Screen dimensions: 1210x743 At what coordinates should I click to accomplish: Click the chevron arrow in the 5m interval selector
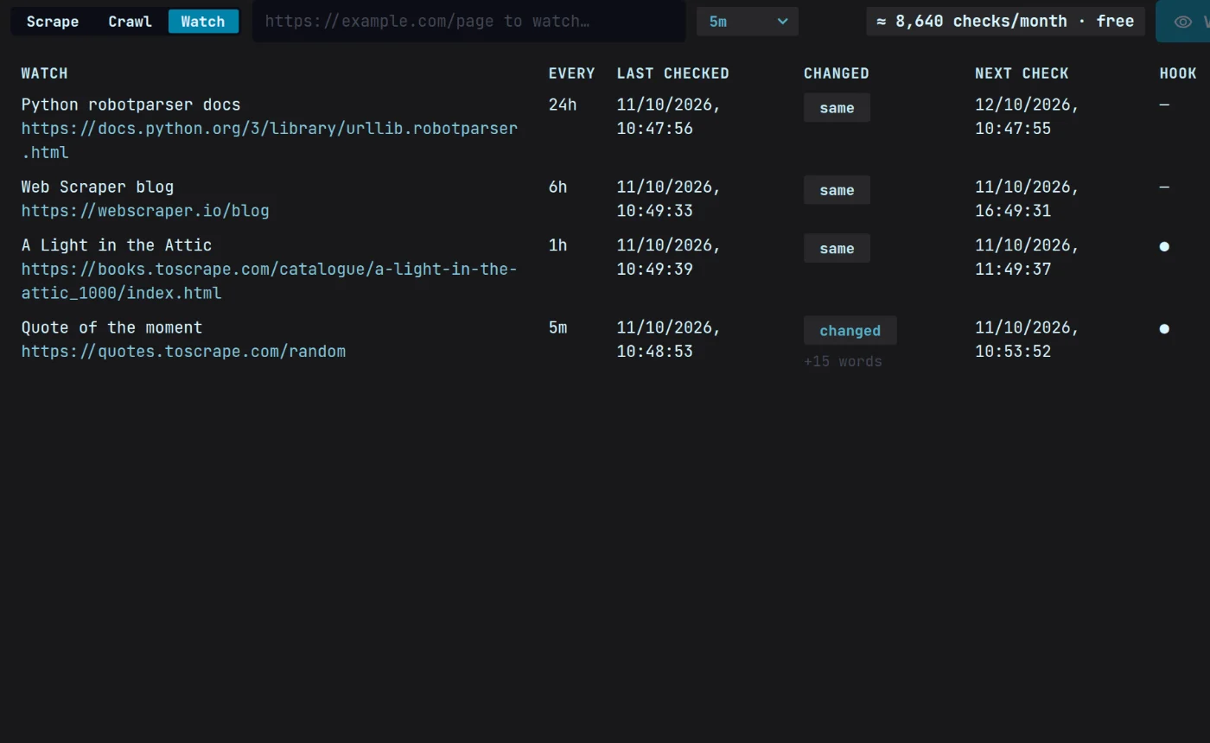coord(782,22)
